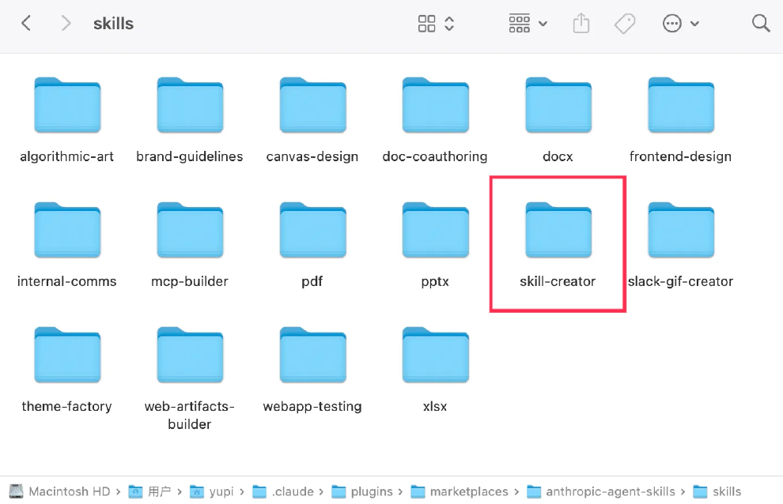Open the group-by options button
Screen dimensions: 783x504
click(x=528, y=24)
